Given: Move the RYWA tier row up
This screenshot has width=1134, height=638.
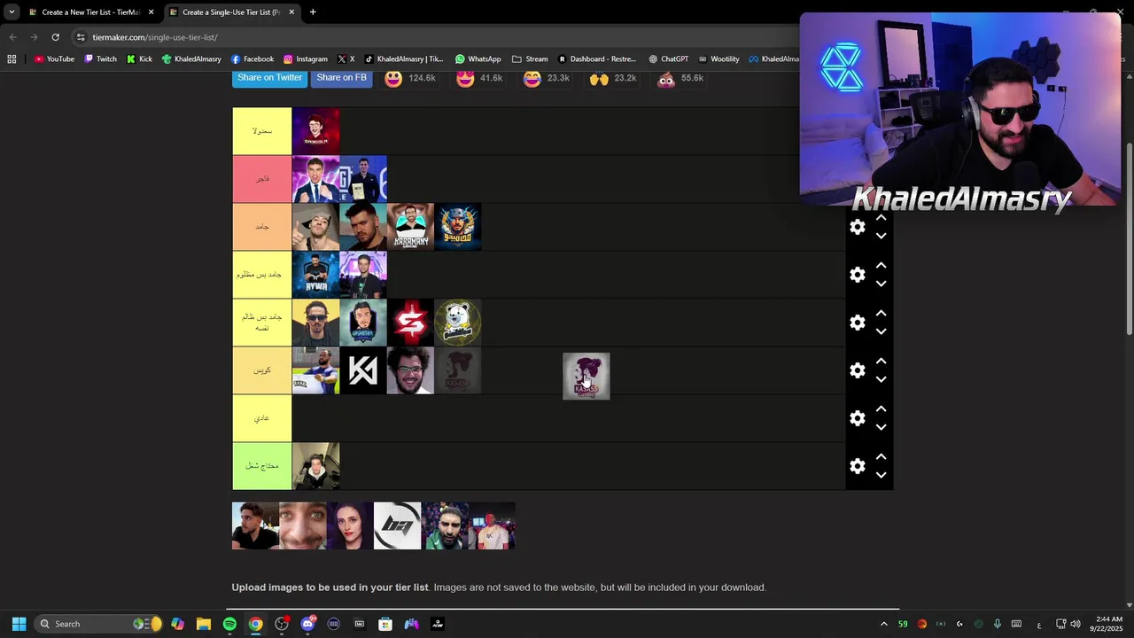Looking at the screenshot, I should coord(881,266).
